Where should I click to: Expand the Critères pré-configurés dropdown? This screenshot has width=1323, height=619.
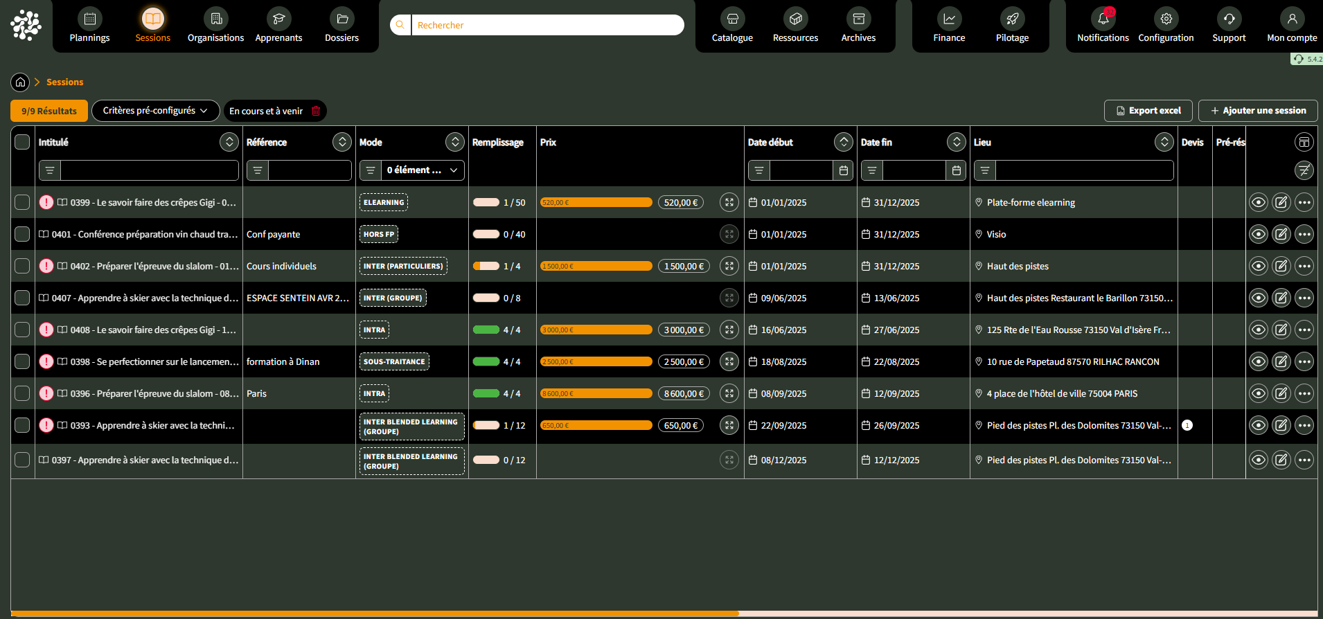(155, 111)
